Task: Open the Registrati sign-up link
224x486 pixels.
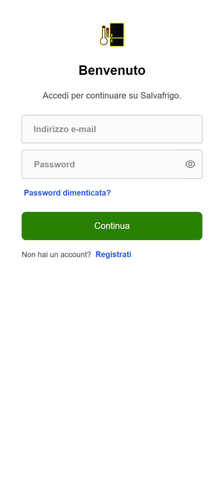Action: 113,254
